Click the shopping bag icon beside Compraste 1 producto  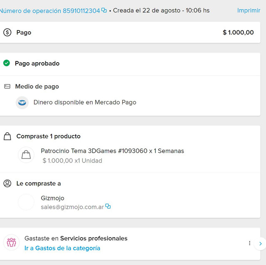pos(7,136)
